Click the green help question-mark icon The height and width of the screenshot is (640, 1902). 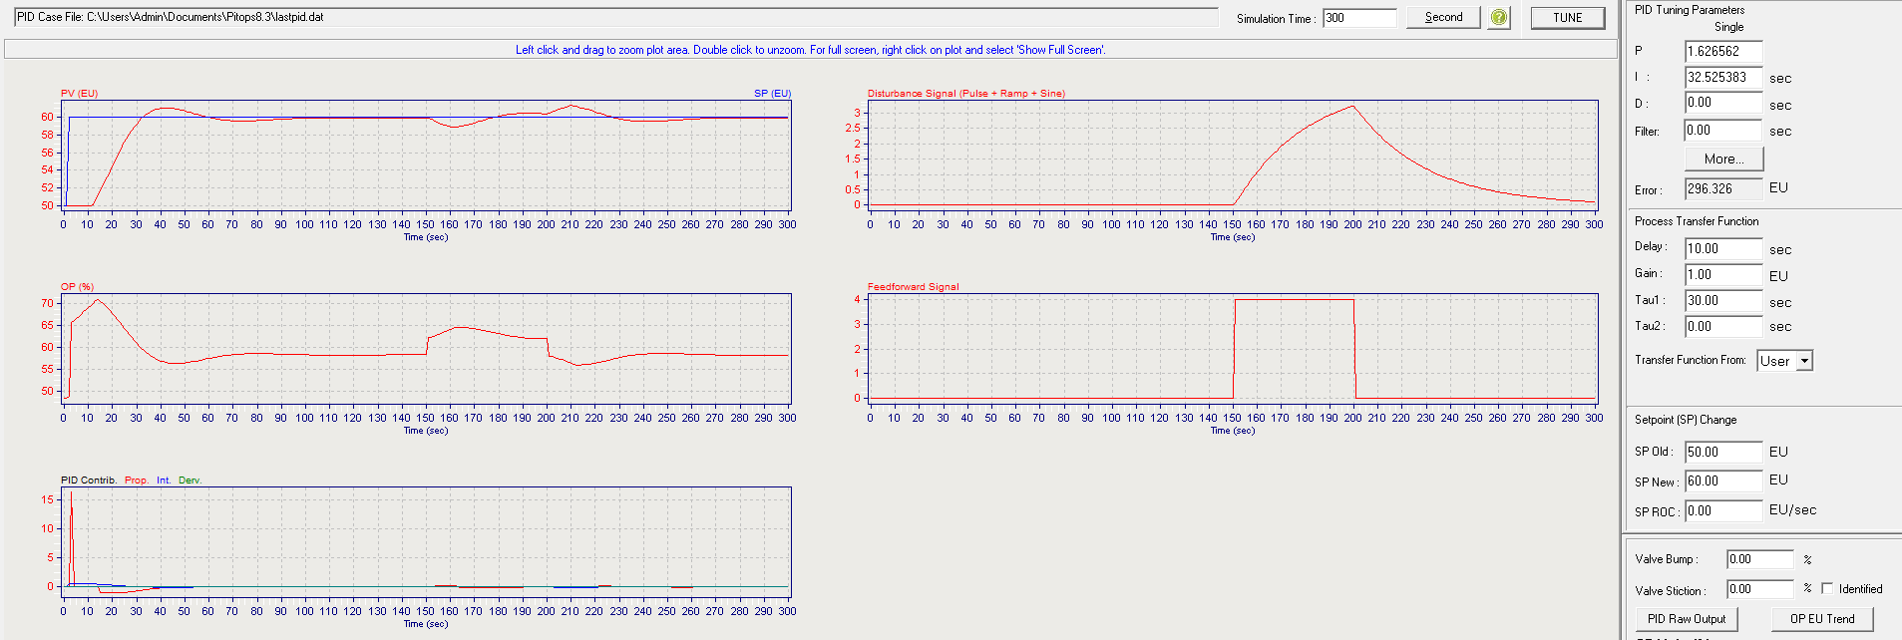pyautogui.click(x=1499, y=18)
